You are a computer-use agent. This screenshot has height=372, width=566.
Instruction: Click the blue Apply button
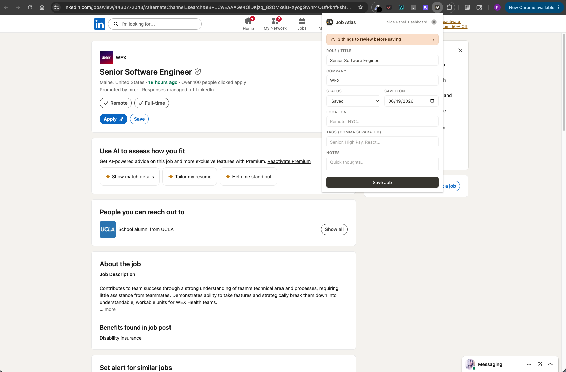point(113,119)
